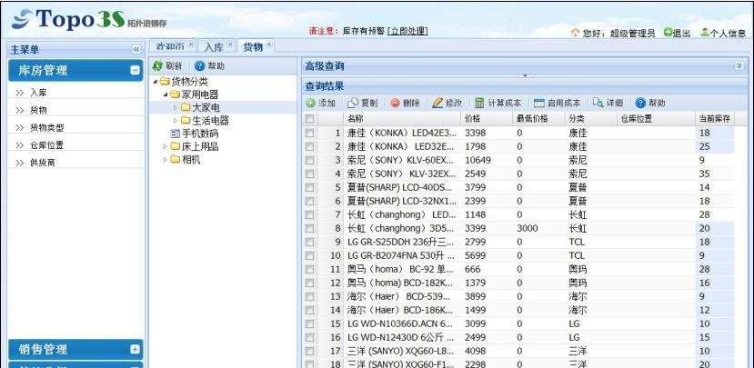The height and width of the screenshot is (368, 754).
Task: Check row 14 海尔 BCD-186K checkbox
Action: tap(309, 311)
